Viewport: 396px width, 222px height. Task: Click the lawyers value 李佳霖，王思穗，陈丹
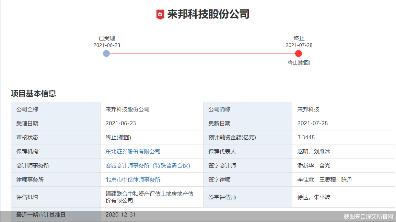point(325,180)
